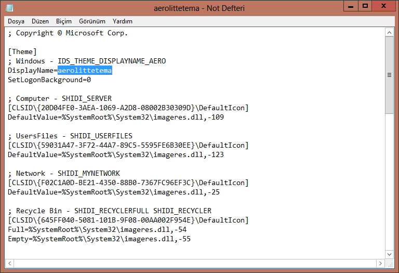Click the UsersFiles - SHIDI_USERFILES comment
Viewport: 399px width, 273px height.
(70, 136)
